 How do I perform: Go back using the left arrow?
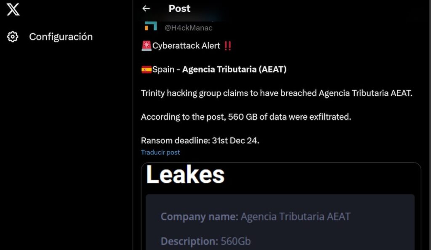(146, 8)
